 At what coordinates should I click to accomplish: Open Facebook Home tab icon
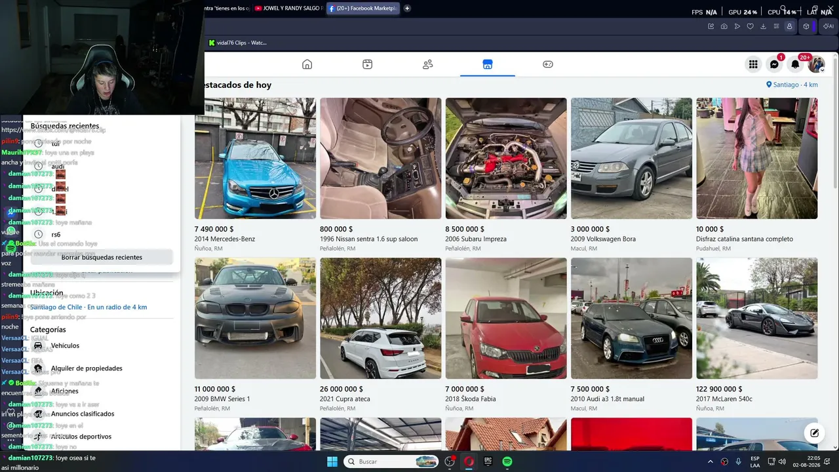[307, 64]
